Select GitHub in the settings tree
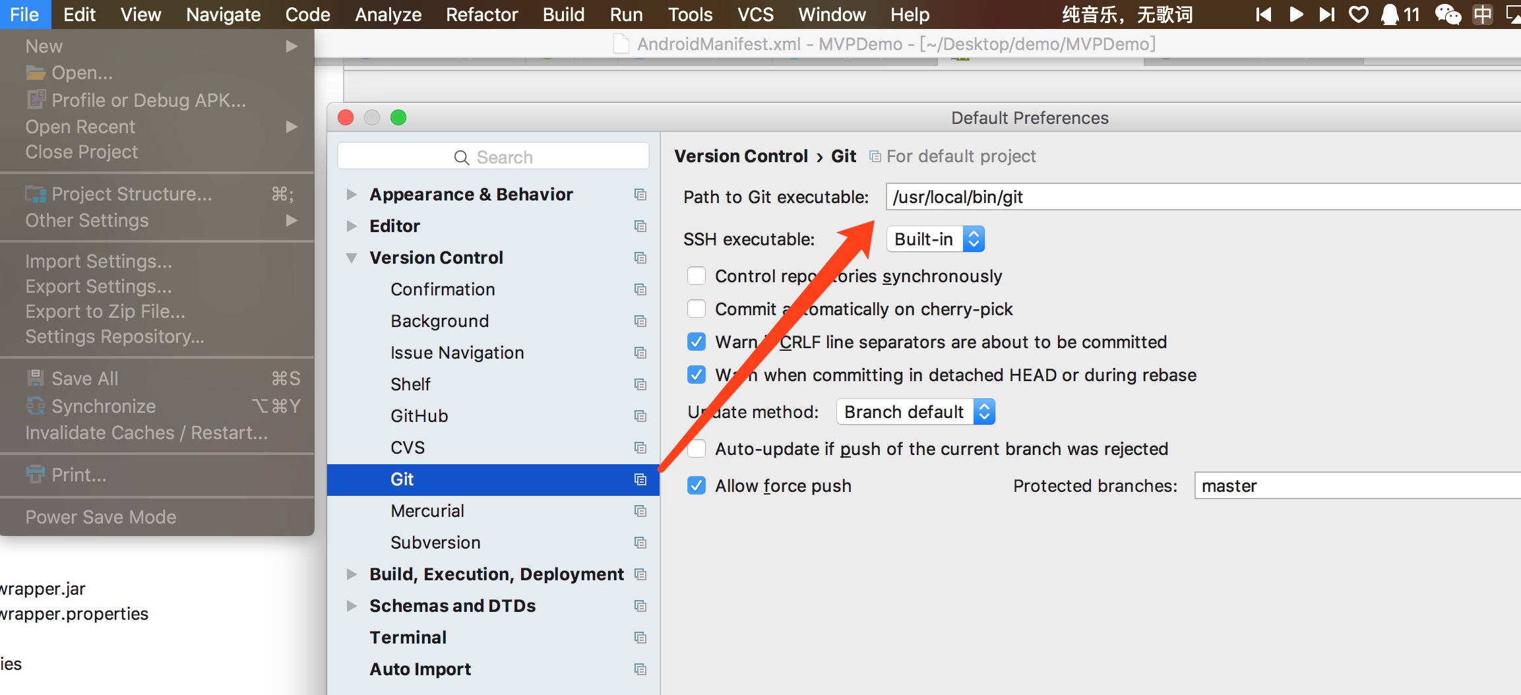 (x=419, y=416)
